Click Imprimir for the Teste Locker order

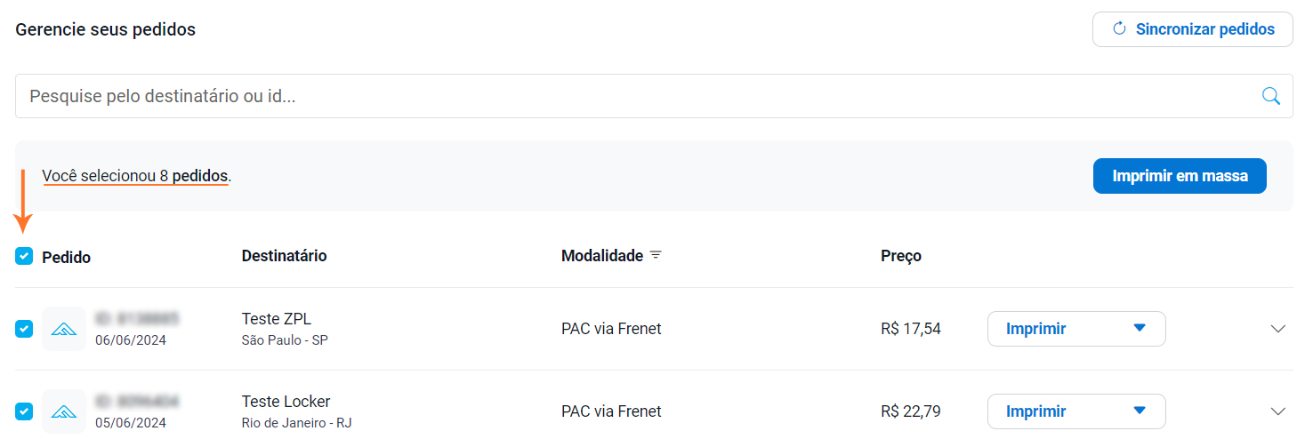pyautogui.click(x=1036, y=411)
